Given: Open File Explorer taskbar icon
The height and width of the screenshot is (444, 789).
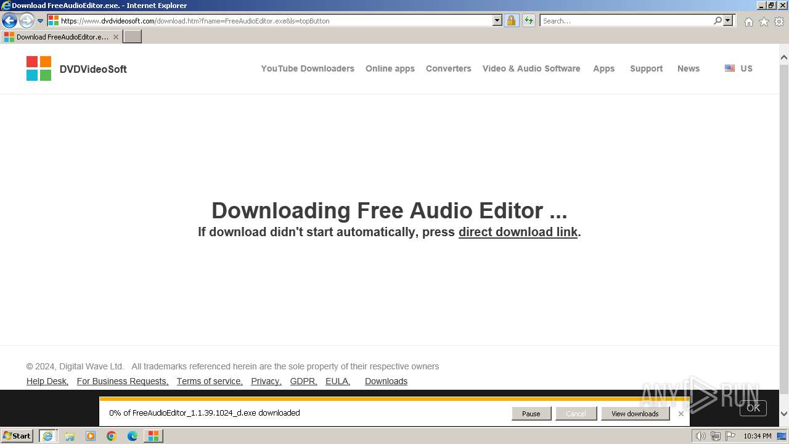Looking at the screenshot, I should [x=70, y=436].
